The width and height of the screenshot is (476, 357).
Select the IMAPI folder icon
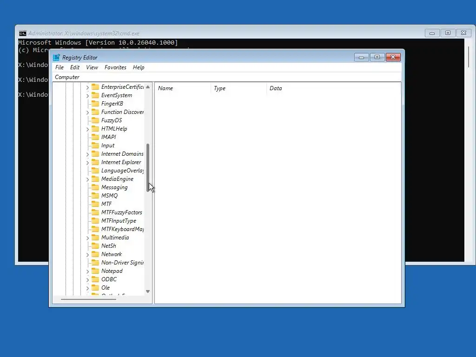(95, 137)
